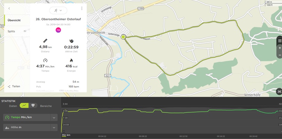Click the fit-route-to-view map icon
The height and width of the screenshot is (139, 282).
pos(279,92)
